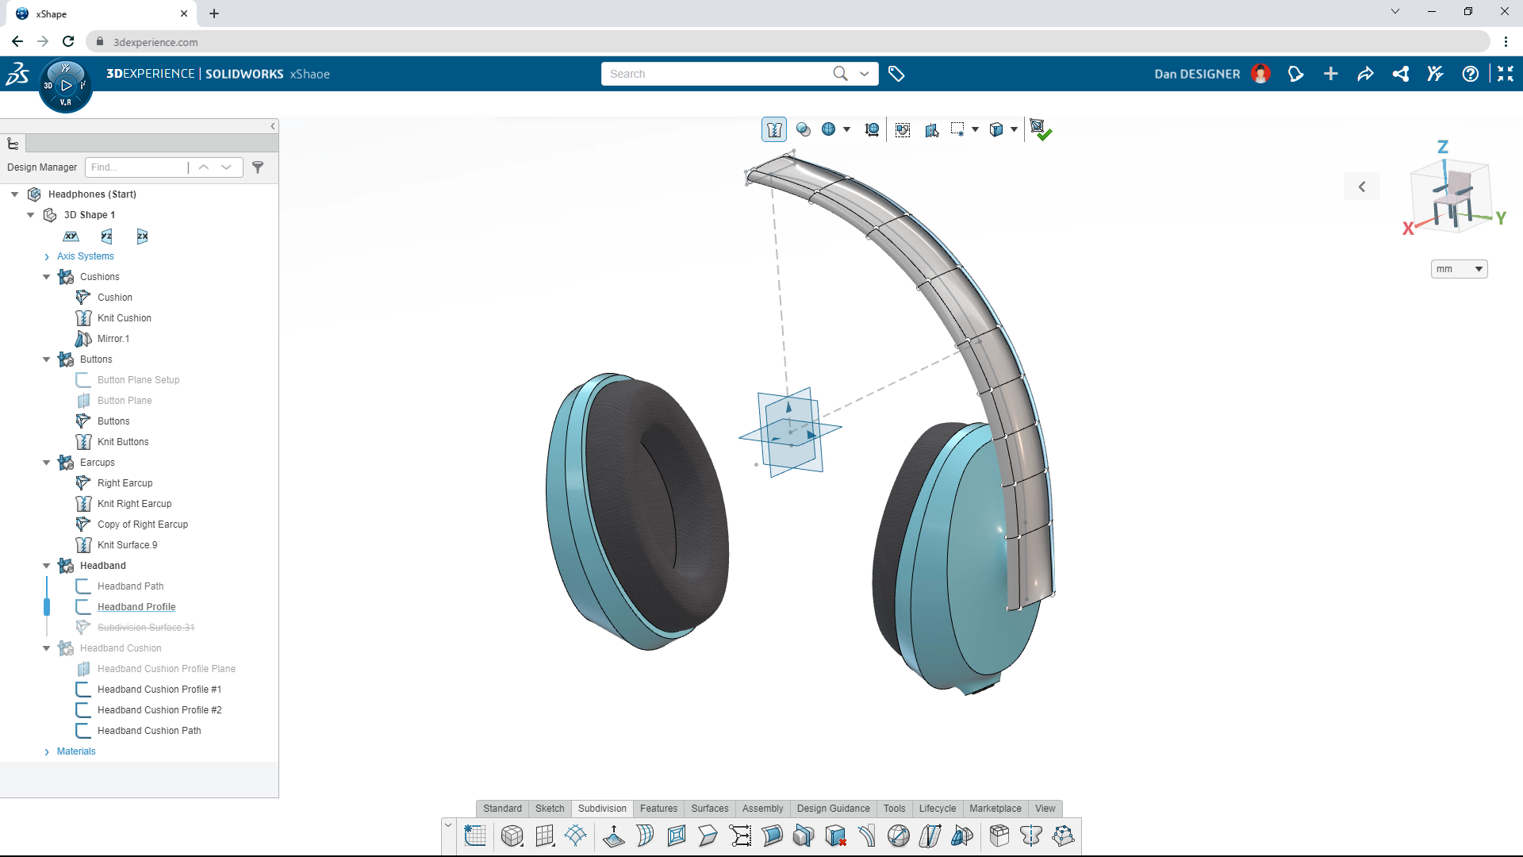Screen dimensions: 1523x857
Task: Select the Box primitive tool on Subdivision toolbar
Action: [x=512, y=836]
